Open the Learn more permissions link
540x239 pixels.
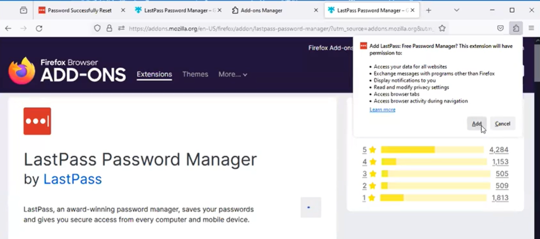[382, 109]
